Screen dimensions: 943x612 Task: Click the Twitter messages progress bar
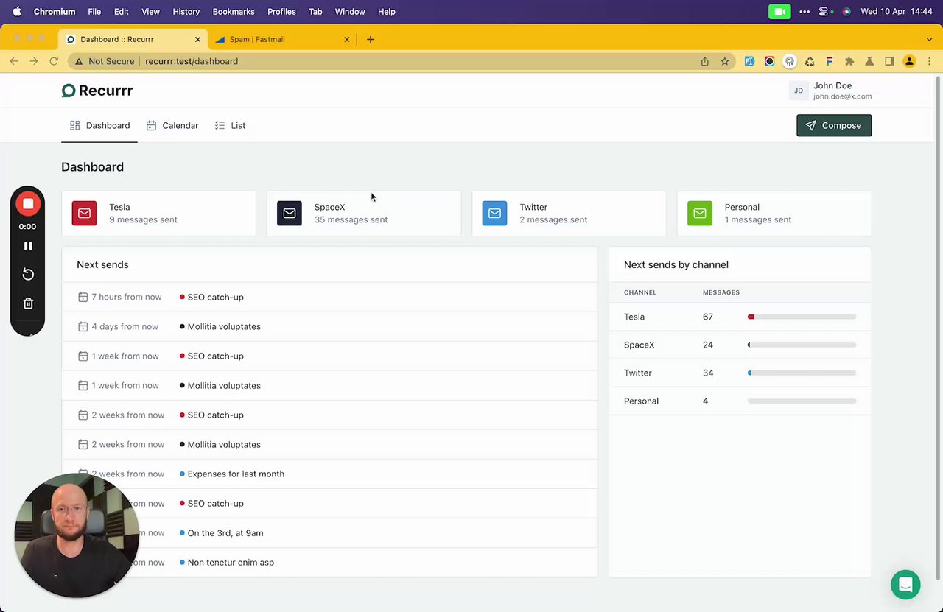click(802, 373)
